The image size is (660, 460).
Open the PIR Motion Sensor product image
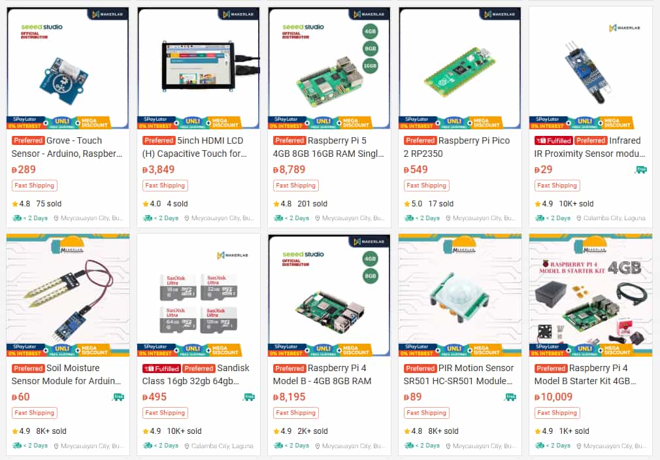click(x=460, y=295)
